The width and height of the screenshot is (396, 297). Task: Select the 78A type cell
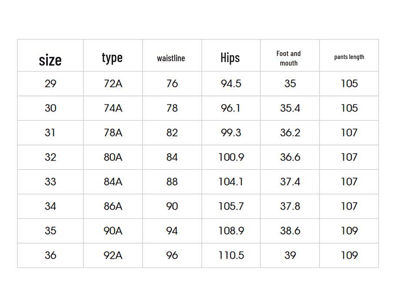(113, 132)
